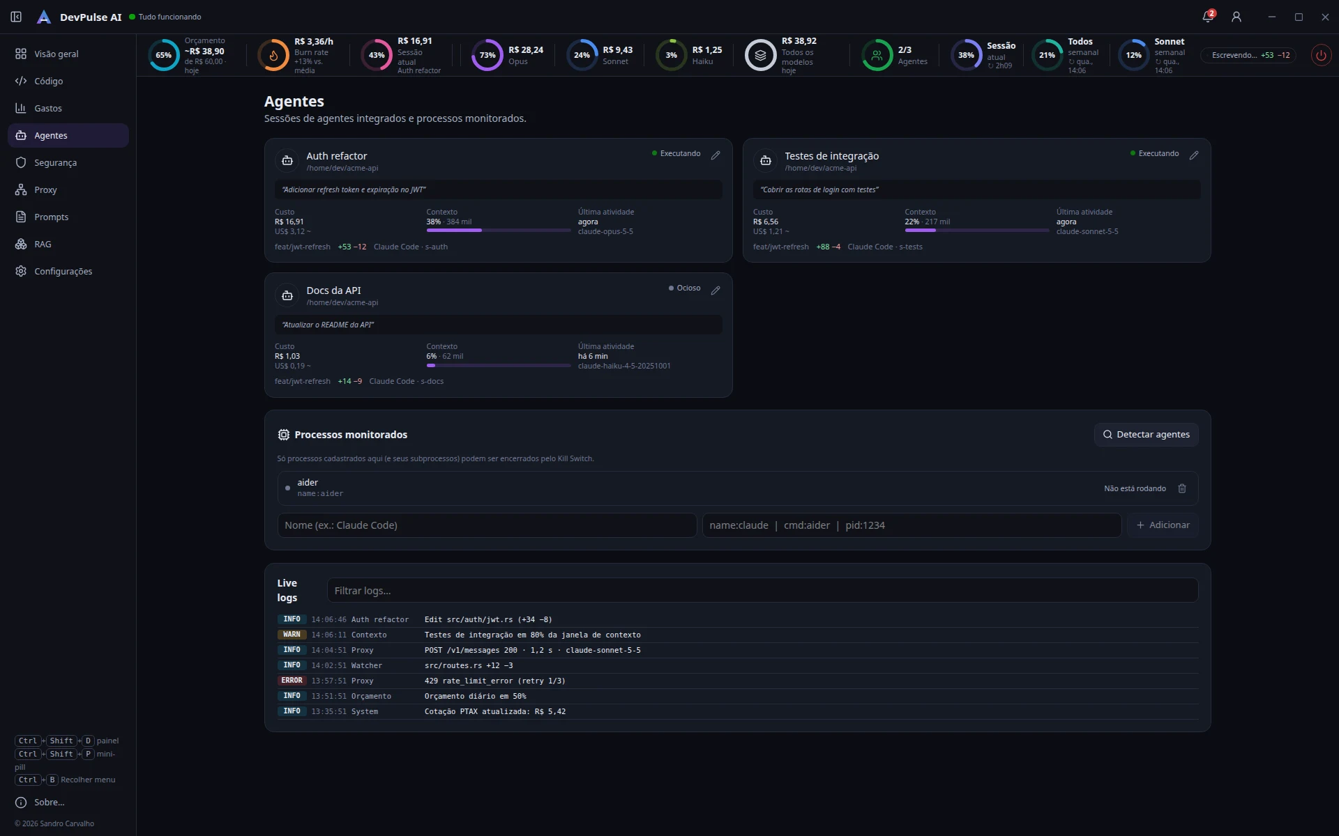Click the Orçamento 65% gauge
This screenshot has width=1339, height=836.
[164, 55]
